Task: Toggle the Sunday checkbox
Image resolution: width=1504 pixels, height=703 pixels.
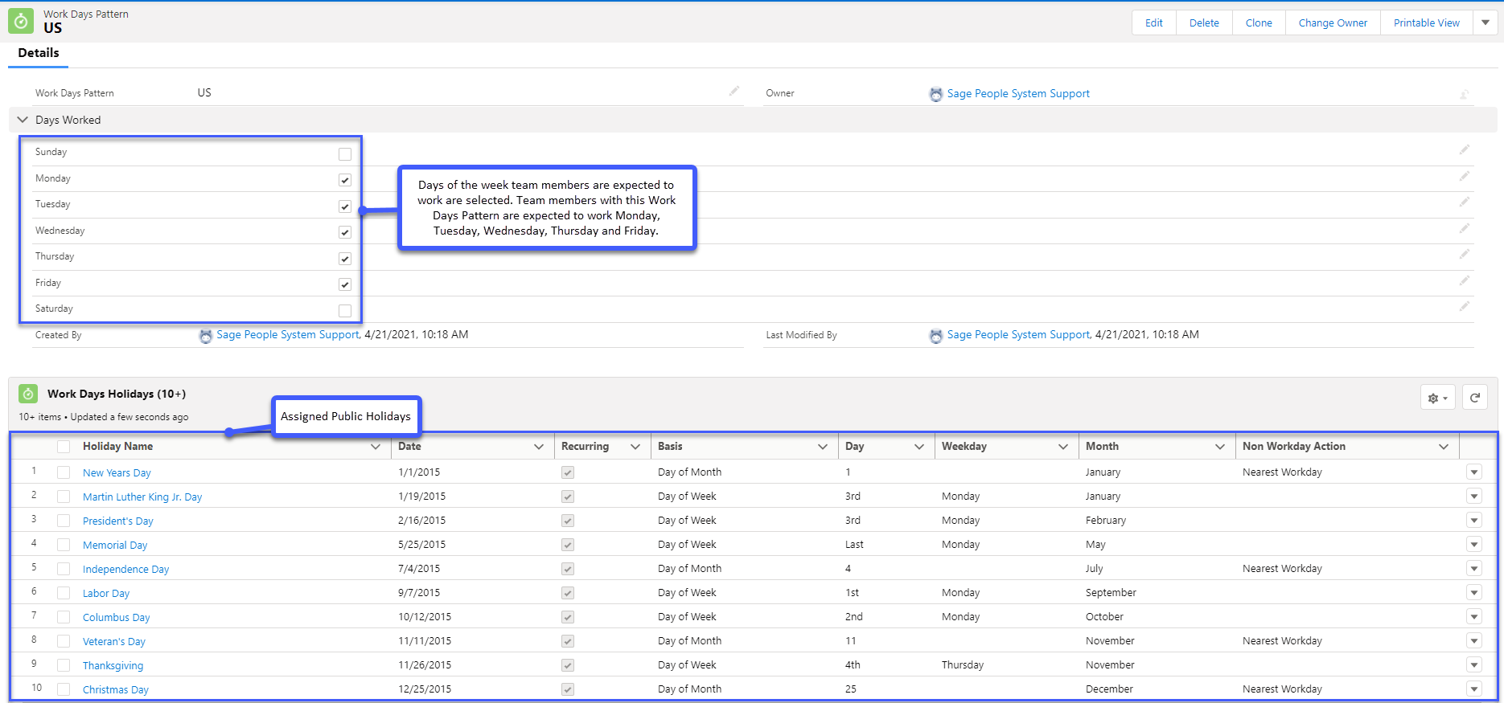Action: point(345,154)
